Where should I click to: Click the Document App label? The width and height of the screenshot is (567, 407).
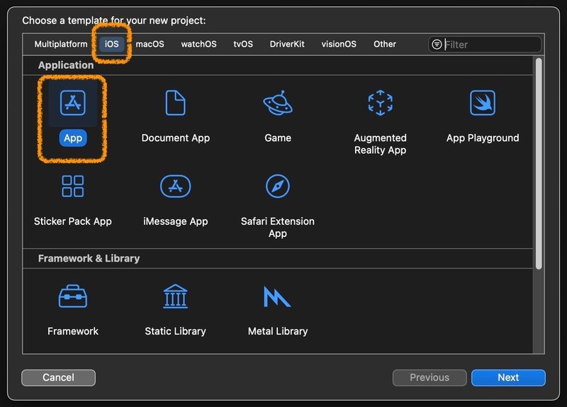pyautogui.click(x=175, y=138)
